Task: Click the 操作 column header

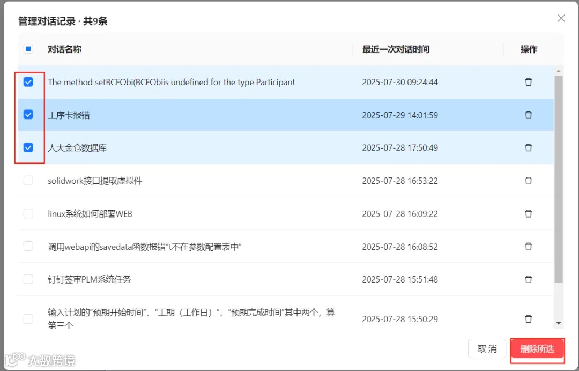Action: 529,49
